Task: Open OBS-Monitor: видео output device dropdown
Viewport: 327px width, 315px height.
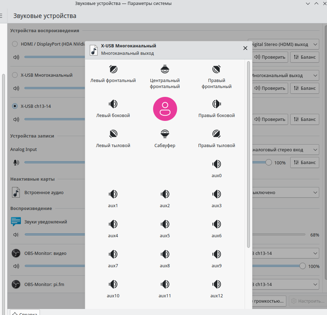Action: [x=284, y=253]
